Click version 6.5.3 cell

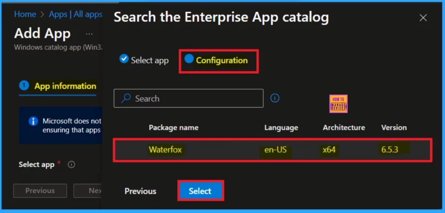[390, 150]
